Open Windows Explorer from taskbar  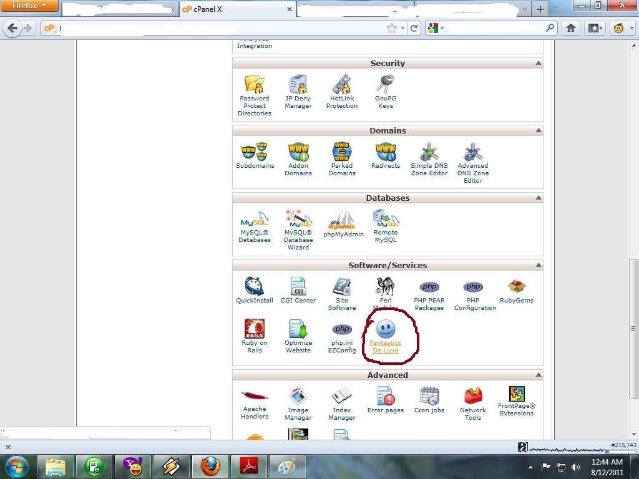coord(56,467)
